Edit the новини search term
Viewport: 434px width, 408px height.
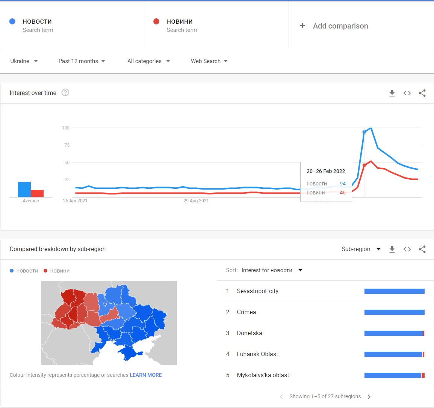tap(217, 25)
